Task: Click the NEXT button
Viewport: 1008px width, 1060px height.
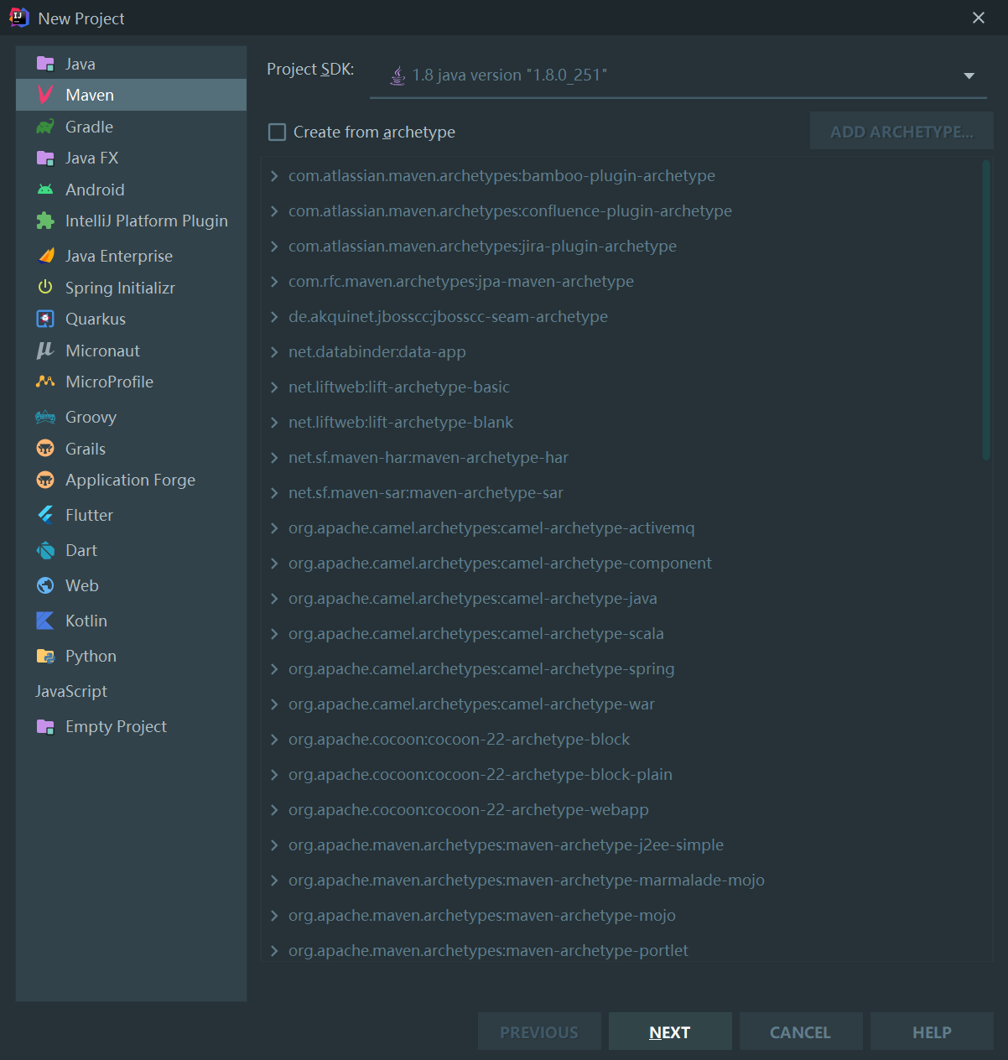Action: [670, 1031]
